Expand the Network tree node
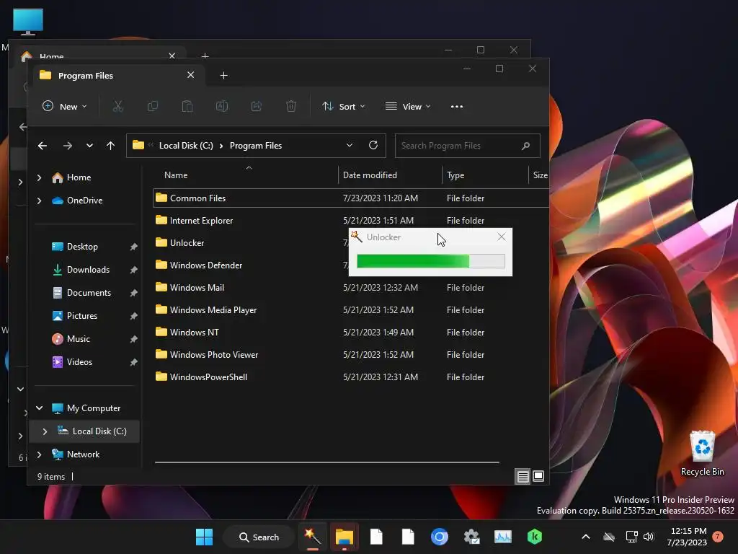 40,454
